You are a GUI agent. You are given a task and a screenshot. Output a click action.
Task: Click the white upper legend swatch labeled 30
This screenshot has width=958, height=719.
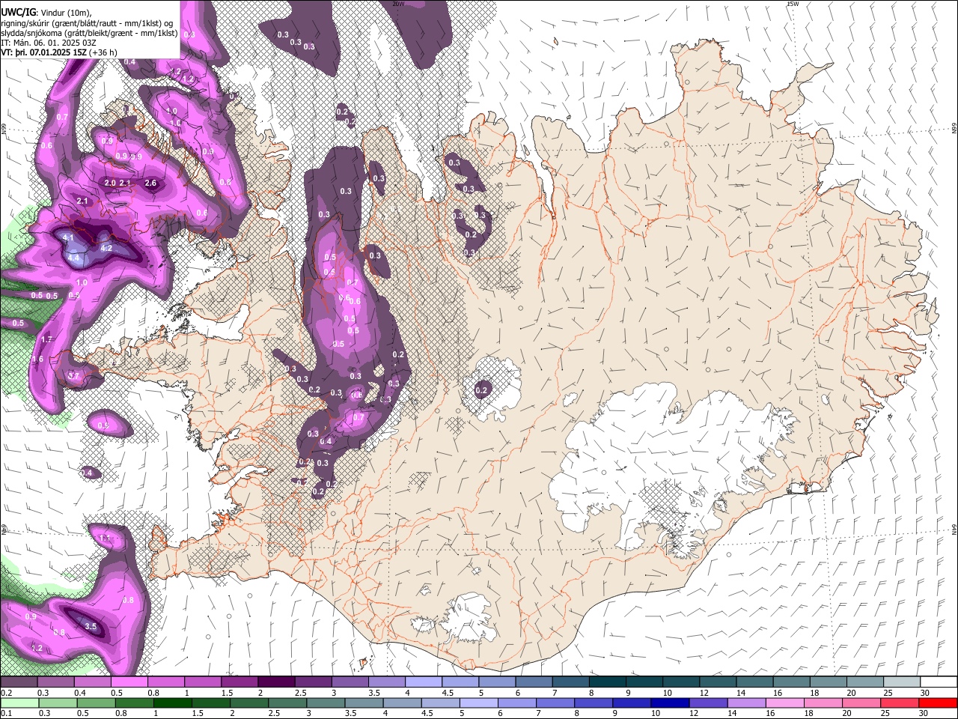click(x=937, y=682)
